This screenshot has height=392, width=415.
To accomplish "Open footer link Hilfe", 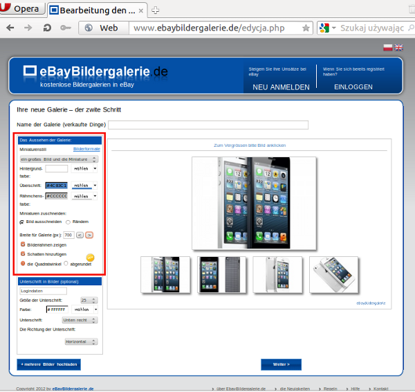I will point(356,389).
